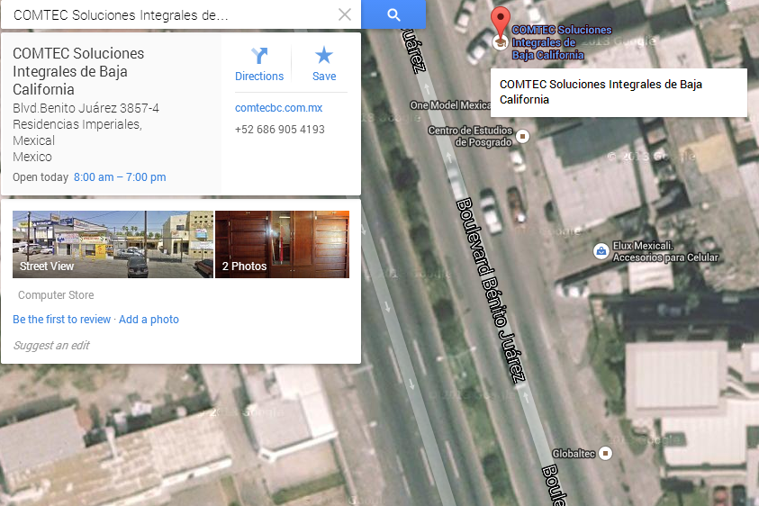The width and height of the screenshot is (759, 506).
Task: Clear the search box with the X
Action: tap(345, 14)
